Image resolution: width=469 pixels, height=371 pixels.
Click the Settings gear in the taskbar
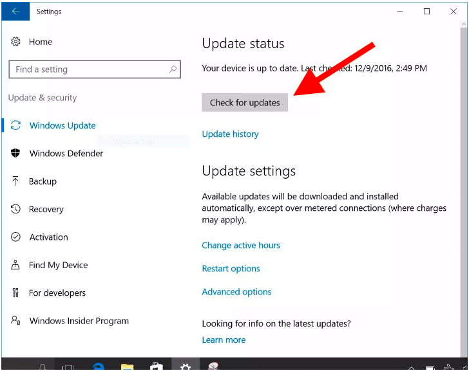186,366
